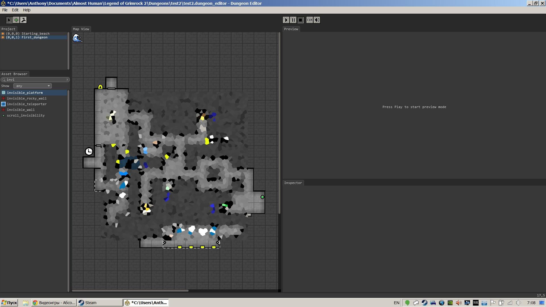The height and width of the screenshot is (307, 546).
Task: Select the Map View tab
Action: pos(81,29)
